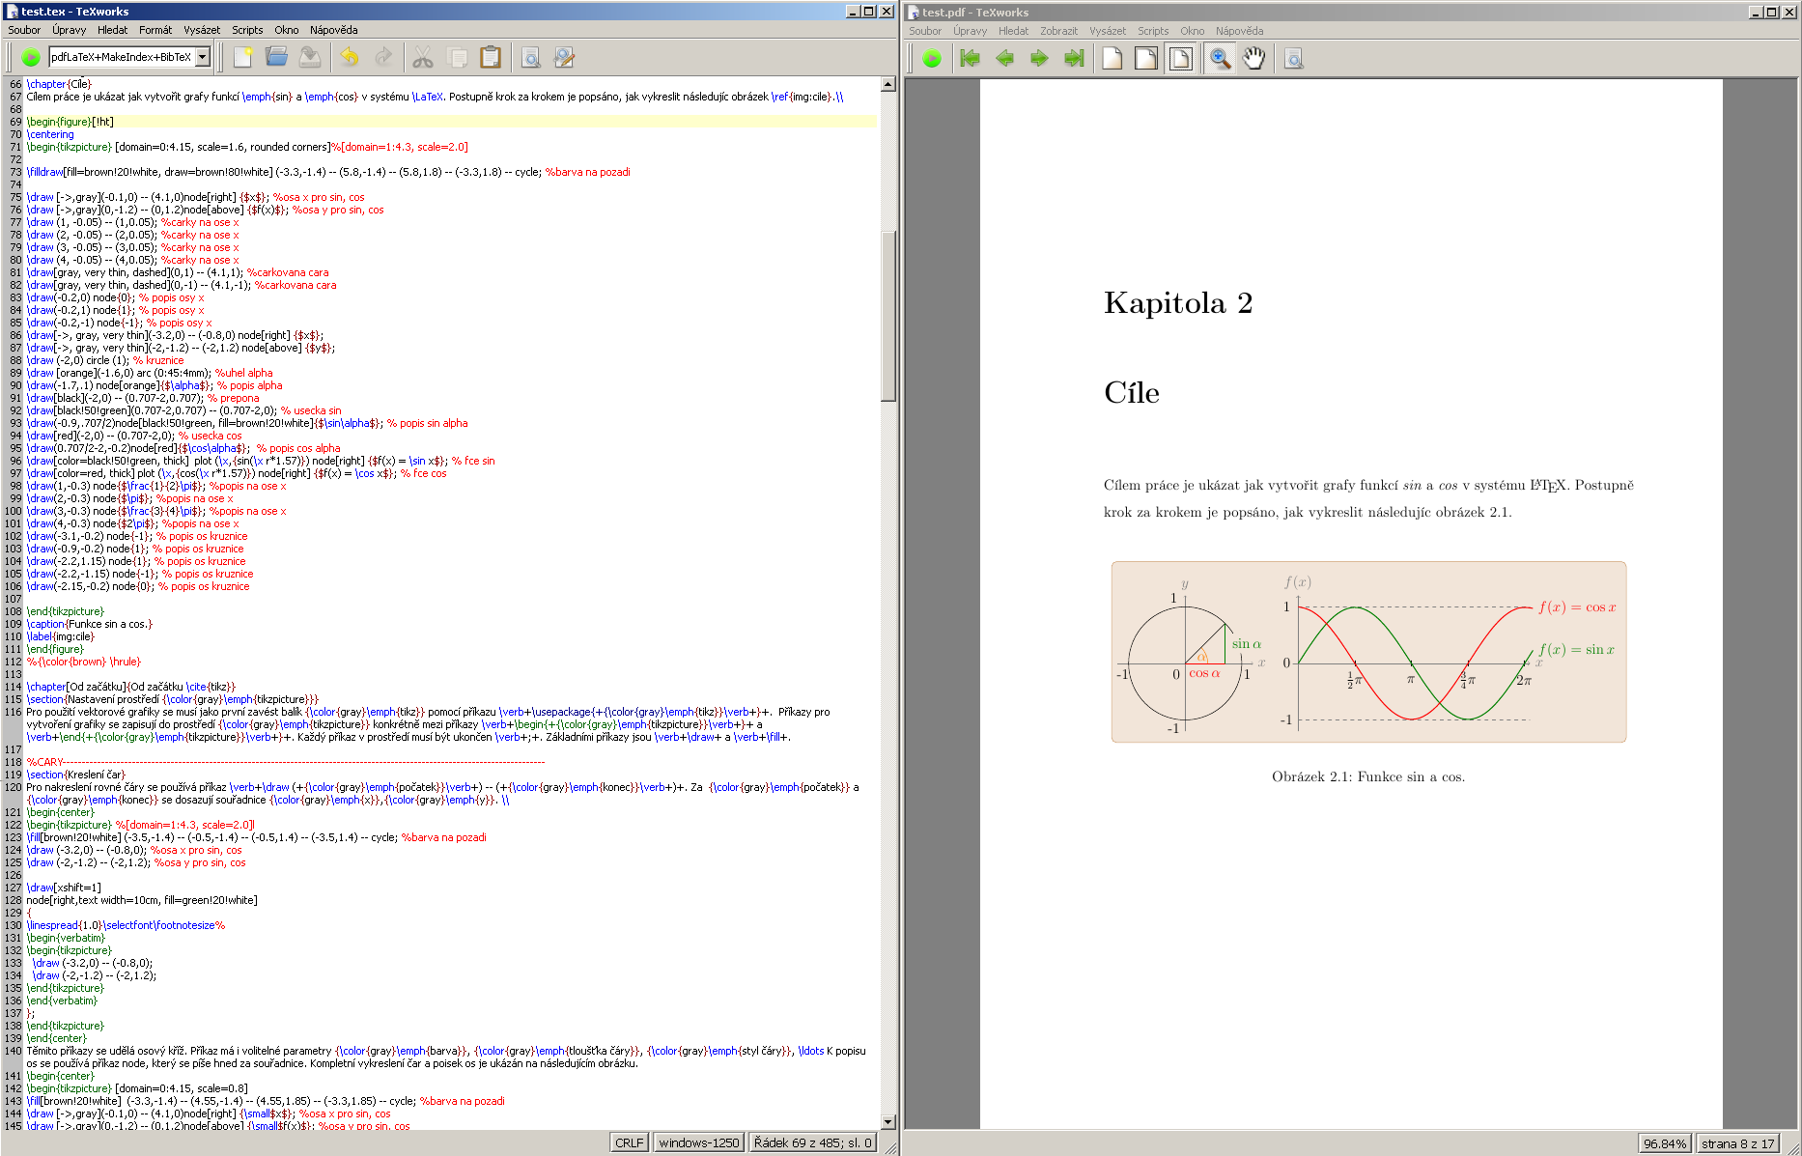The image size is (1802, 1156).
Task: Open Soubor menu in PDF preview window
Action: click(x=925, y=31)
